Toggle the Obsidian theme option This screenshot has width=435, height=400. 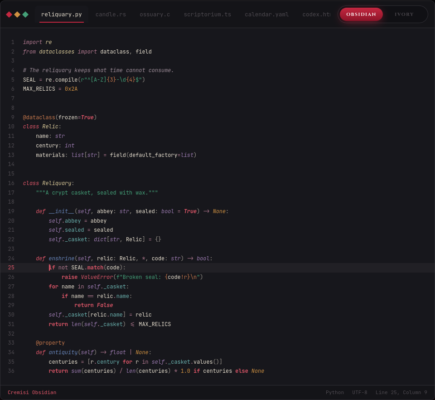coord(361,15)
